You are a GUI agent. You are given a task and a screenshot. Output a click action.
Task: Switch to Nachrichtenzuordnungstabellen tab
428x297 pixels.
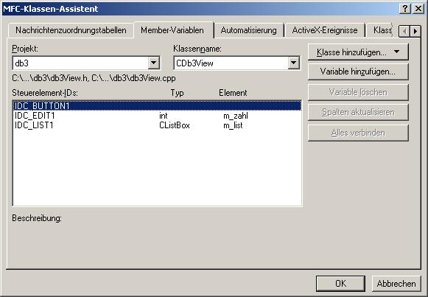coord(71,30)
